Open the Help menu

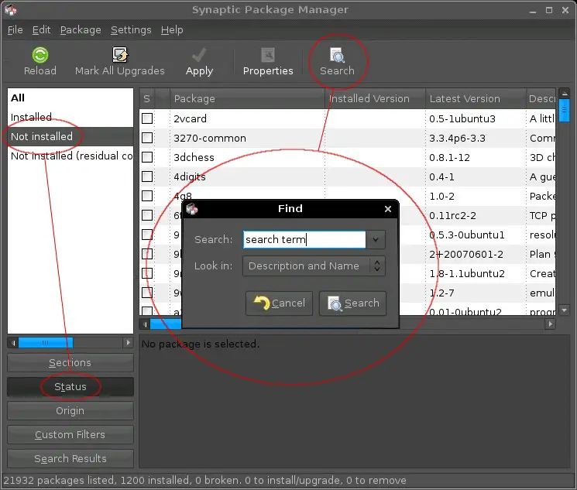tap(172, 29)
